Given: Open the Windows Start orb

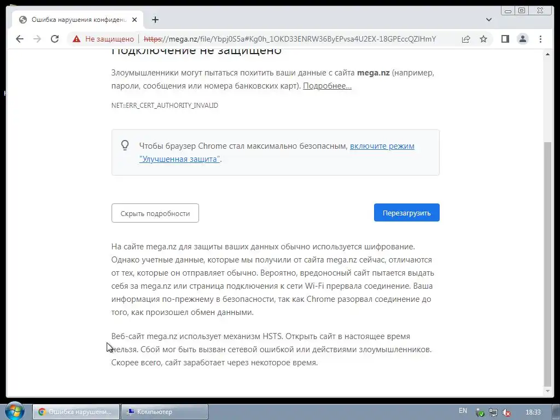Looking at the screenshot, I should (x=15, y=411).
